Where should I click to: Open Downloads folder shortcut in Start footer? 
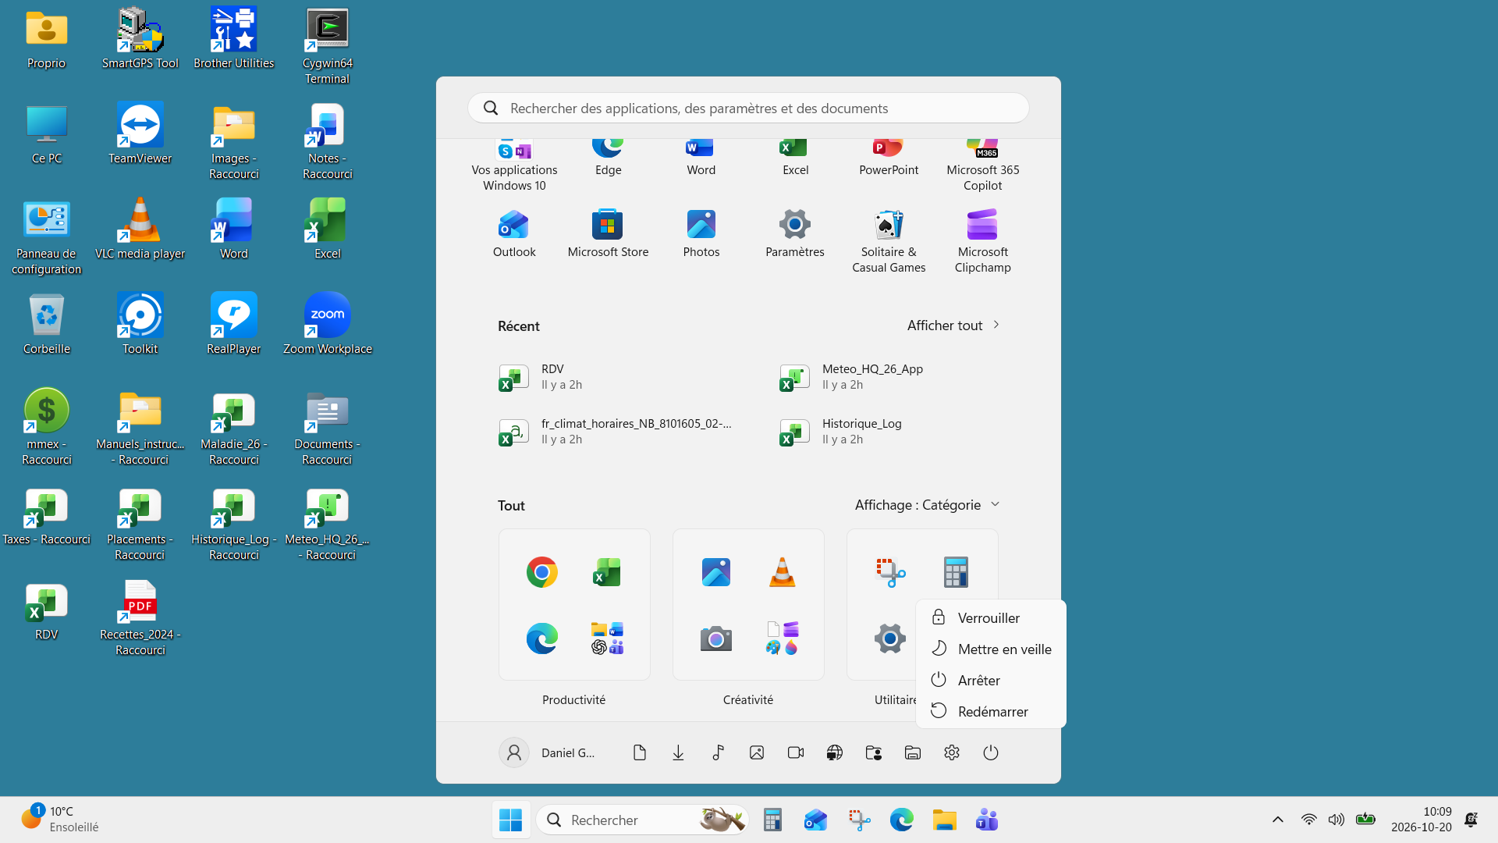coord(678,752)
